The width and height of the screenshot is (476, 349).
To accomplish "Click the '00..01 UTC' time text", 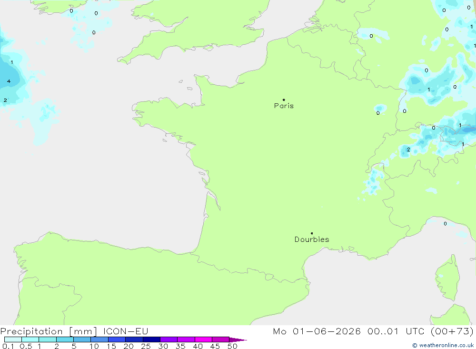I will pyautogui.click(x=396, y=331).
